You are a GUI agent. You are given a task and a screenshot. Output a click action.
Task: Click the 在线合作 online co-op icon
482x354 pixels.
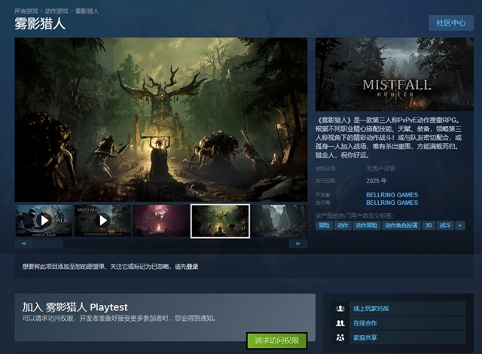click(x=340, y=323)
